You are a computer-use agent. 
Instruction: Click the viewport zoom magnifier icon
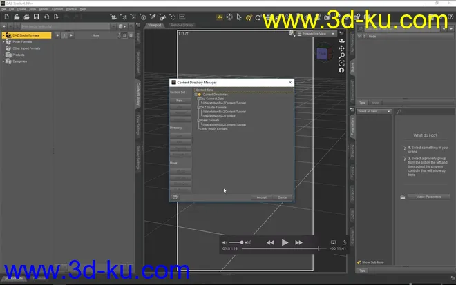341,55
